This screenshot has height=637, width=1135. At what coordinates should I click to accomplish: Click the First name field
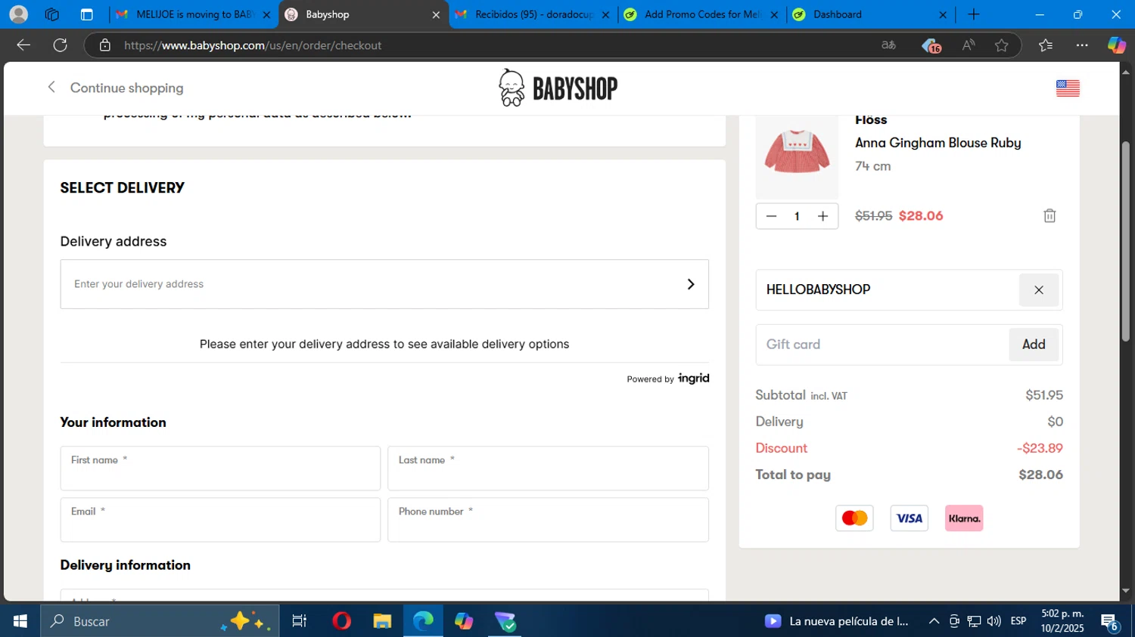220,468
